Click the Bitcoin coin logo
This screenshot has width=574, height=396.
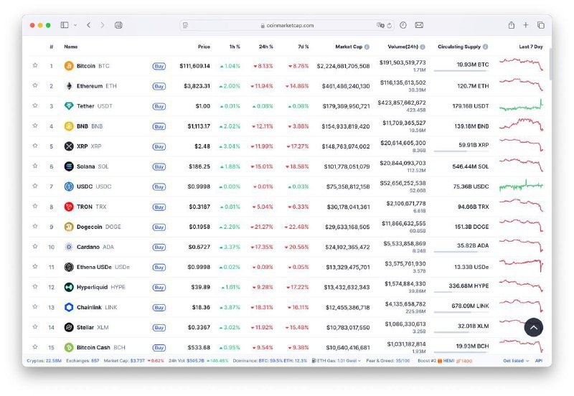click(x=69, y=66)
